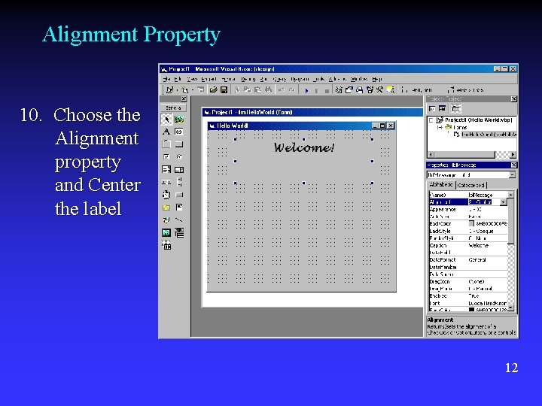This screenshot has height=406, width=542.
Task: Open the Help menu
Action: coord(376,79)
